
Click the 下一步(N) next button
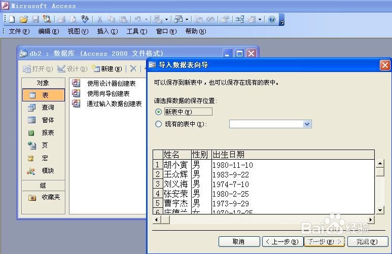click(324, 242)
